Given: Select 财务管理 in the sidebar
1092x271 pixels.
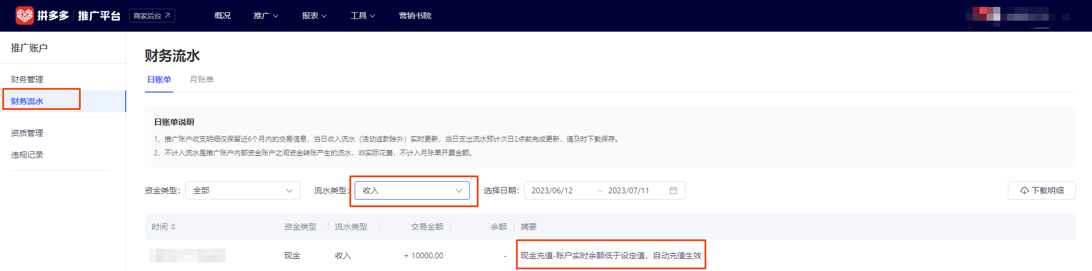Looking at the screenshot, I should point(27,79).
